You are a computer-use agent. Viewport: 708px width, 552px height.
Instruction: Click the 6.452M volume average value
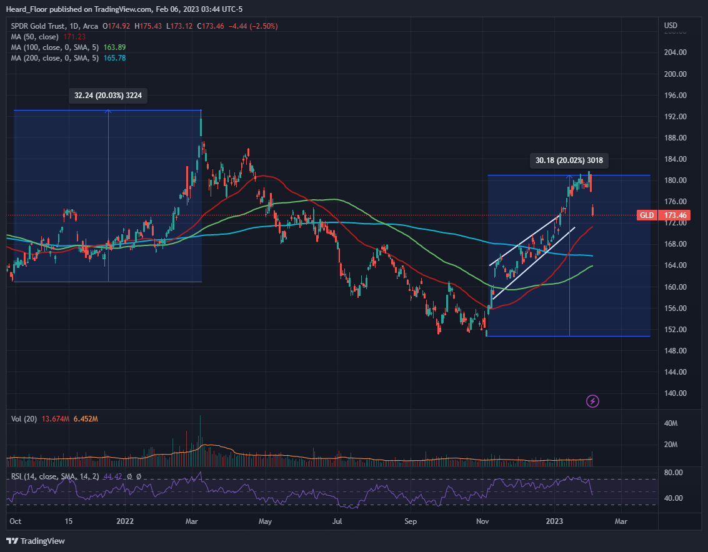point(86,419)
